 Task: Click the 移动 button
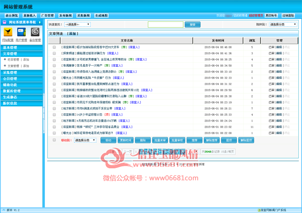point(108,140)
